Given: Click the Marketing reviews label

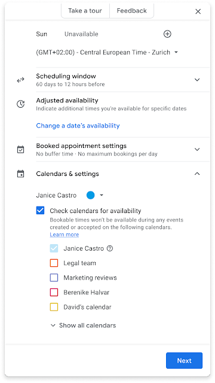Looking at the screenshot, I should point(90,278).
